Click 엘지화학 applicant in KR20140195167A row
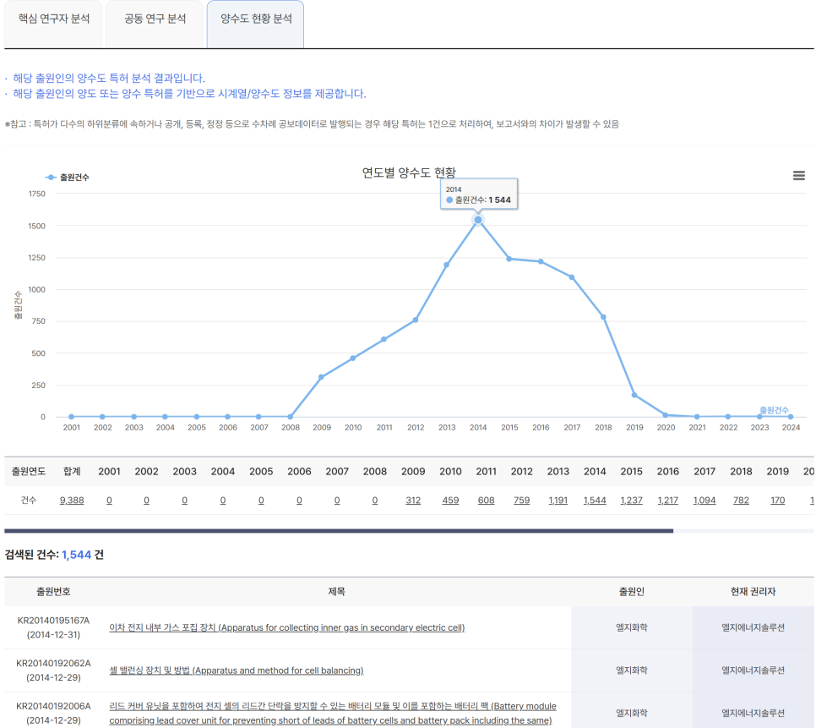Viewport: 816px width, 728px height. point(632,627)
